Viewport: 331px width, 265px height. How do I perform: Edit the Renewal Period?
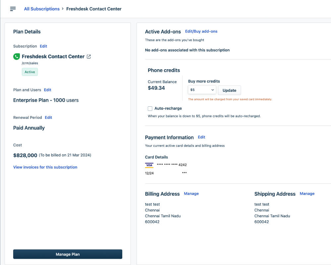[48, 118]
